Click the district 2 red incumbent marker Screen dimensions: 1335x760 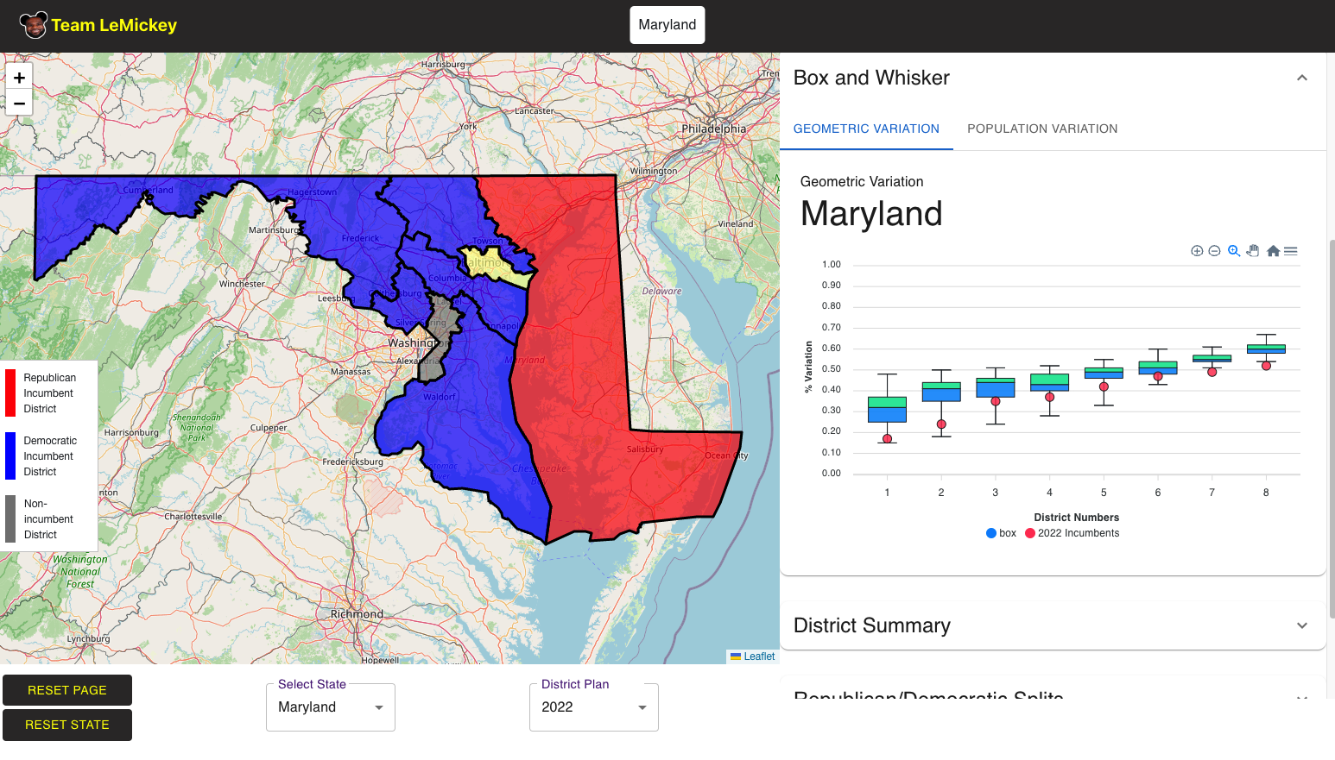(x=941, y=424)
